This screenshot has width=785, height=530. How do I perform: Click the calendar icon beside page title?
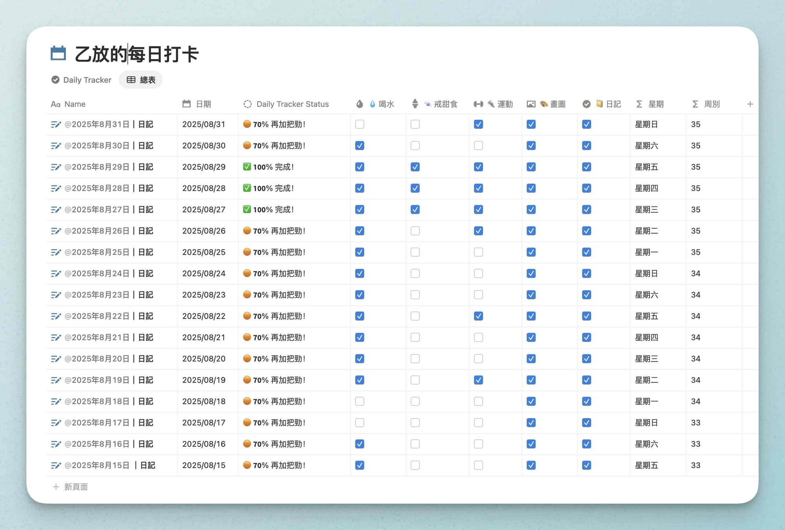(x=58, y=53)
